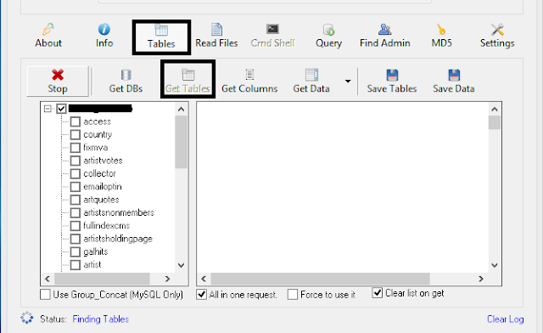The image size is (543, 333).
Task: Click data pane scroll up arrow
Action: point(495,110)
